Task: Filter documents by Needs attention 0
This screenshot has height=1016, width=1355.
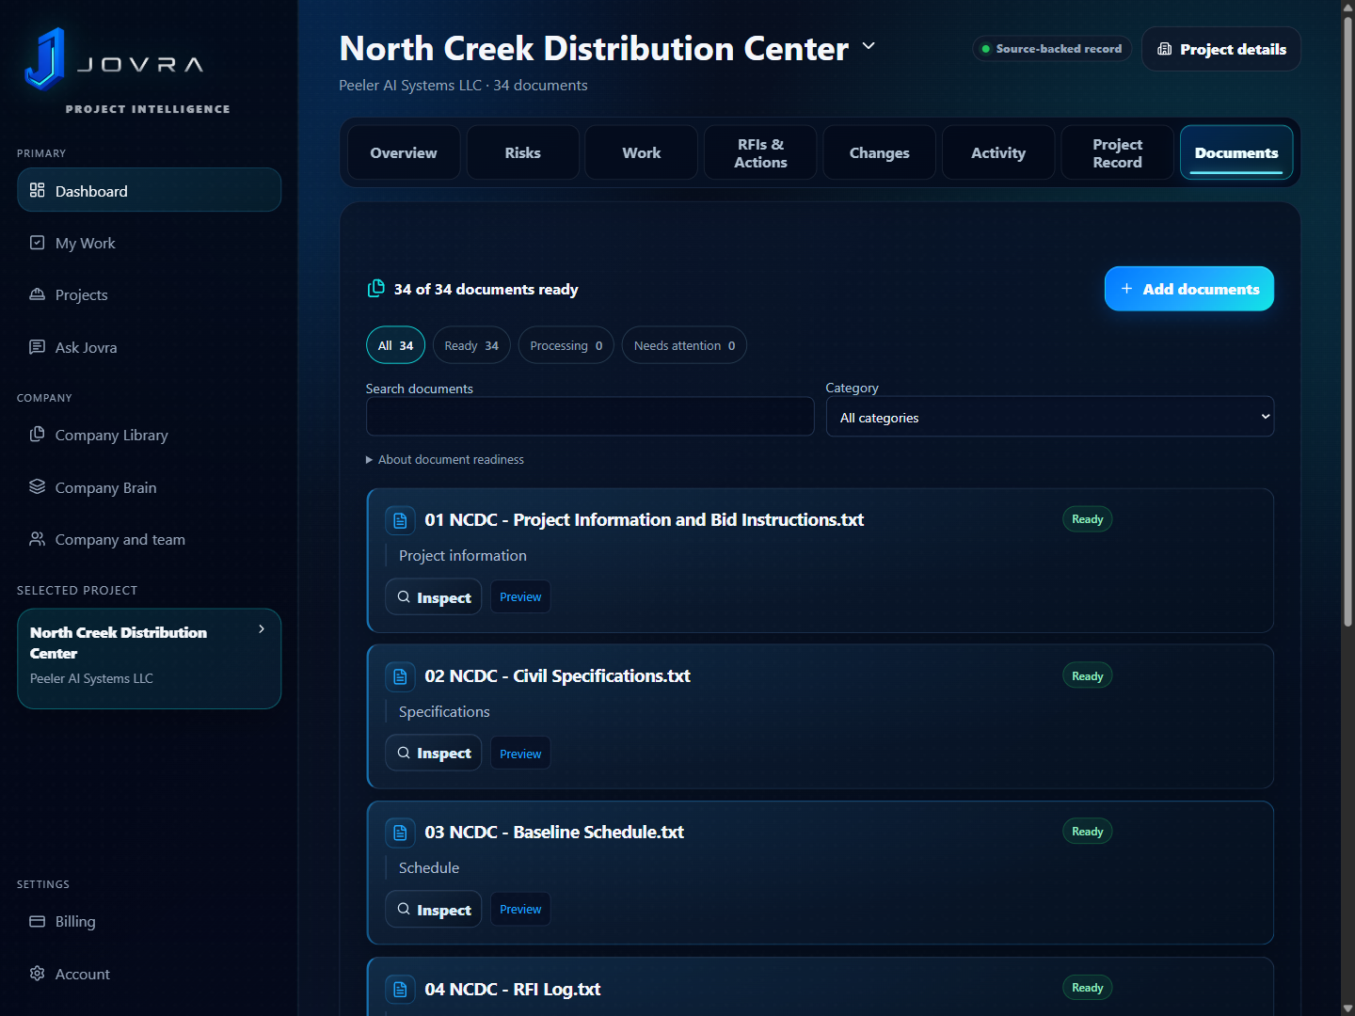Action: click(x=684, y=345)
